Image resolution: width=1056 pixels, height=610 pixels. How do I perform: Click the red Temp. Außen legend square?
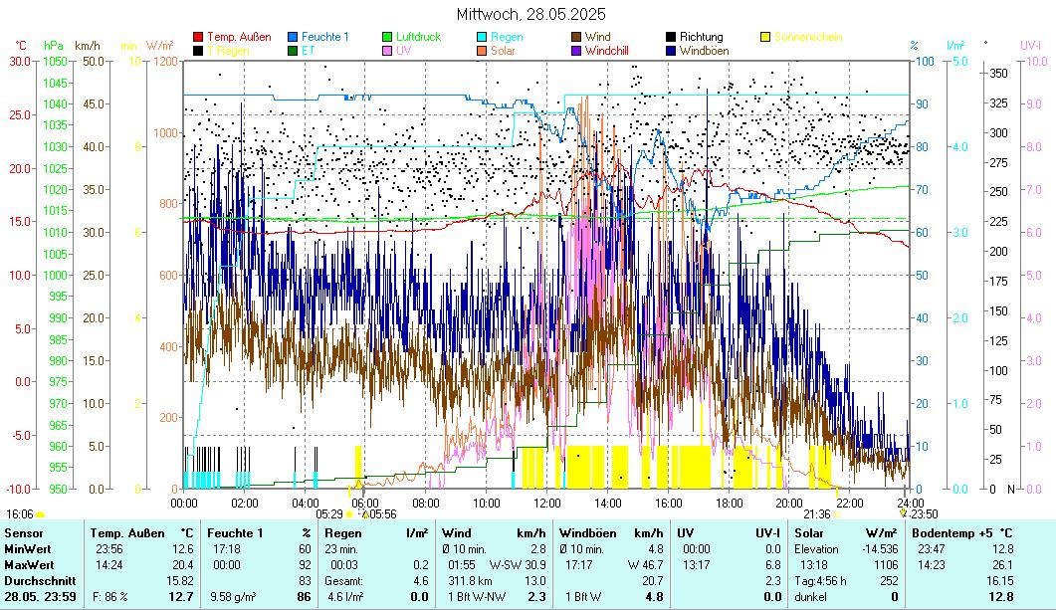point(198,37)
